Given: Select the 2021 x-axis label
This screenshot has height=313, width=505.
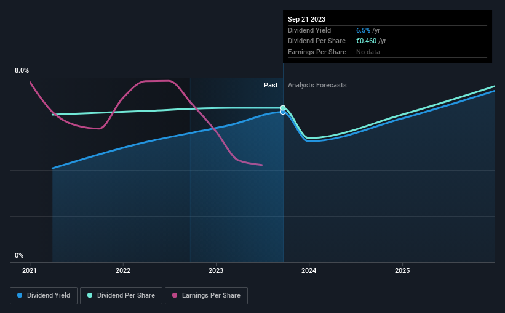Looking at the screenshot, I should 30,270.
